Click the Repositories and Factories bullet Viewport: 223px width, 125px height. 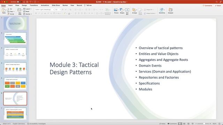click(x=159, y=77)
